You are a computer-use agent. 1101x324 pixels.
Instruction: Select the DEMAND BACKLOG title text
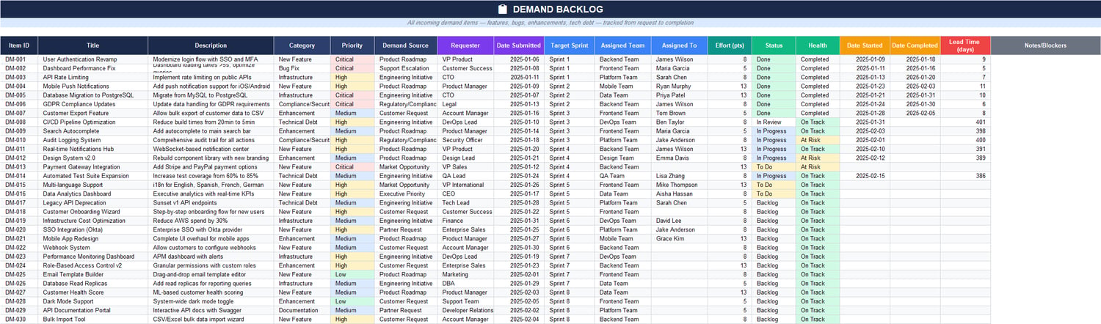[558, 10]
